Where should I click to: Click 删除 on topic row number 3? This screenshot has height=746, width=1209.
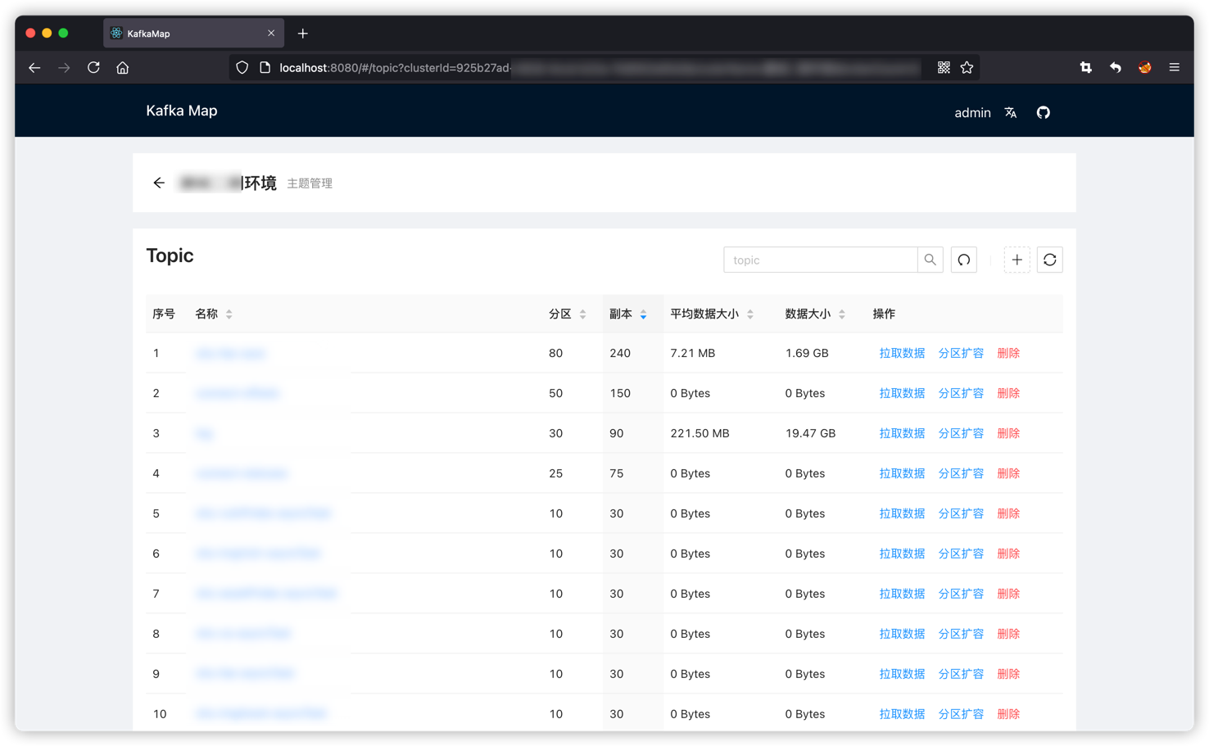point(1008,432)
